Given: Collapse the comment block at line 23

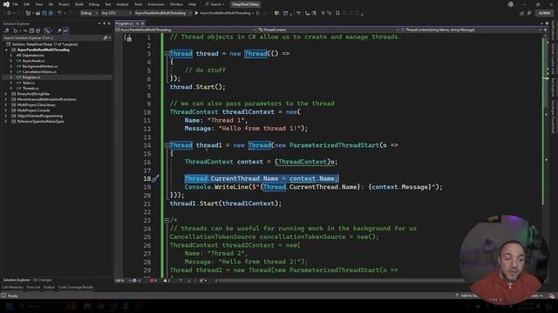Looking at the screenshot, I should coord(167,220).
